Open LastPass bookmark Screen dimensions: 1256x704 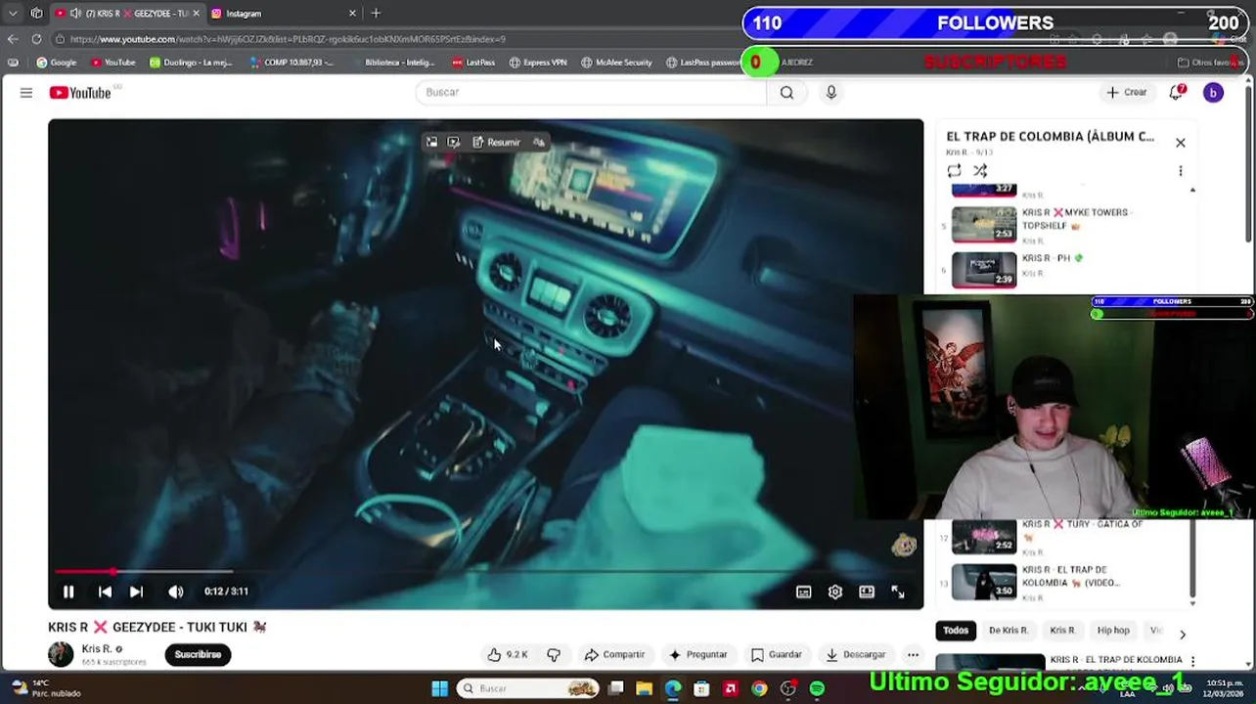[x=473, y=63]
